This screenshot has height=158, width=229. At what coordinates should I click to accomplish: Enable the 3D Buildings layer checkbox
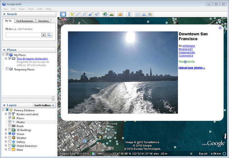coord(9,129)
